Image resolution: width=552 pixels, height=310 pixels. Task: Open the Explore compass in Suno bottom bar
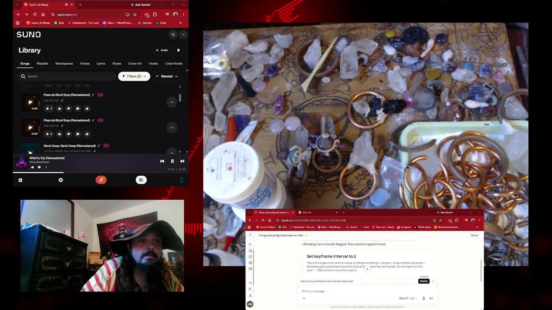pyautogui.click(x=61, y=180)
